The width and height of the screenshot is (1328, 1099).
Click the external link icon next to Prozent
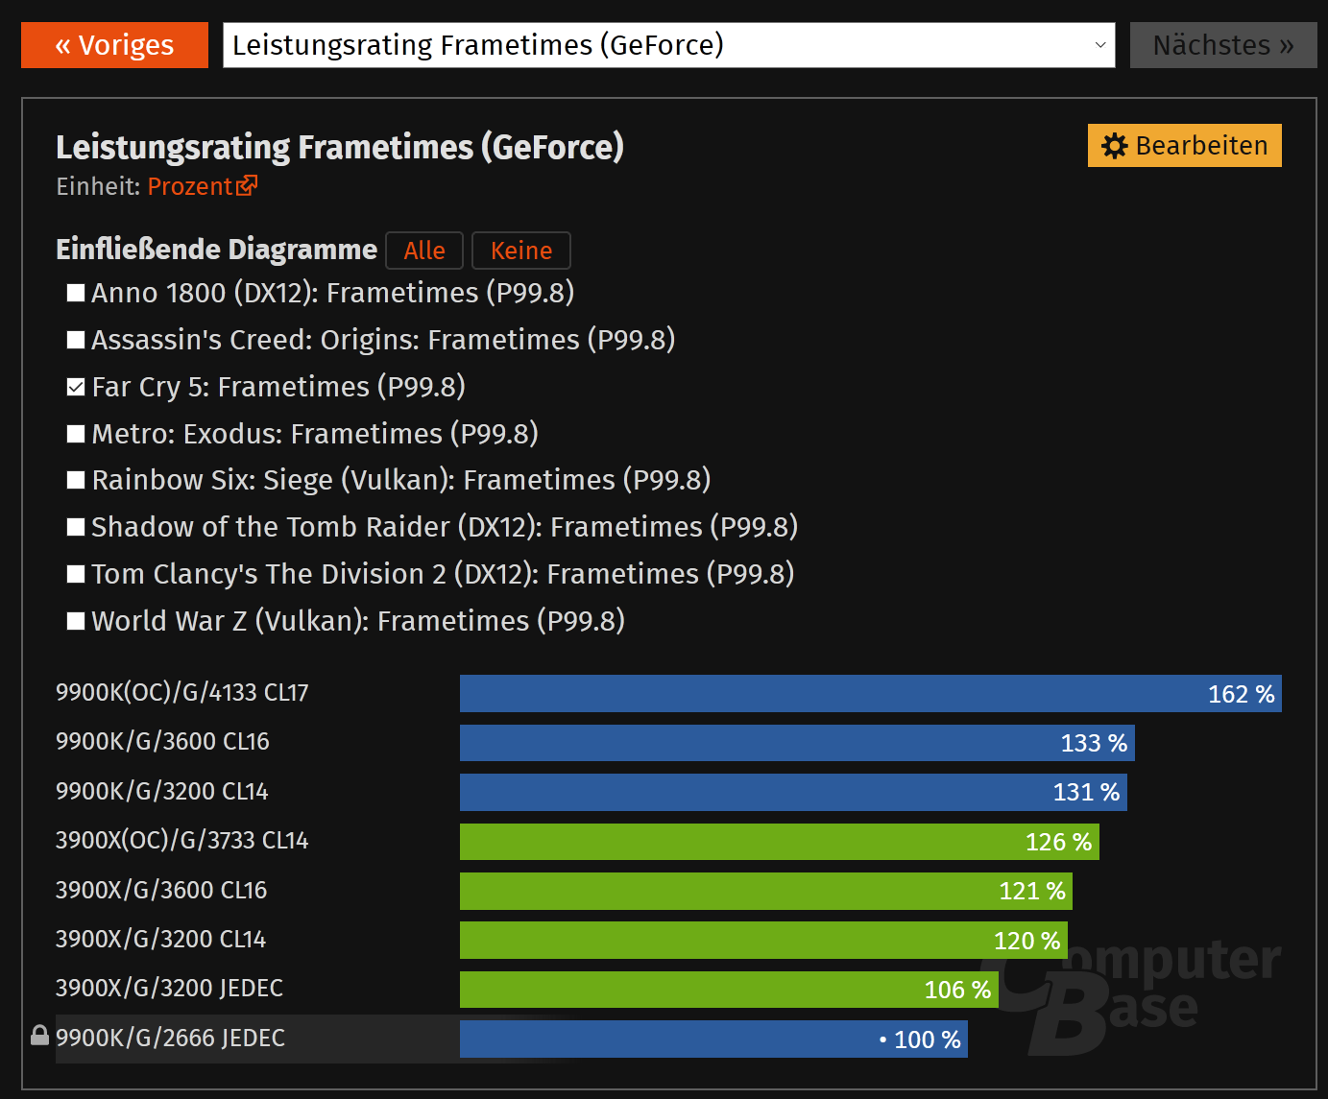[247, 185]
